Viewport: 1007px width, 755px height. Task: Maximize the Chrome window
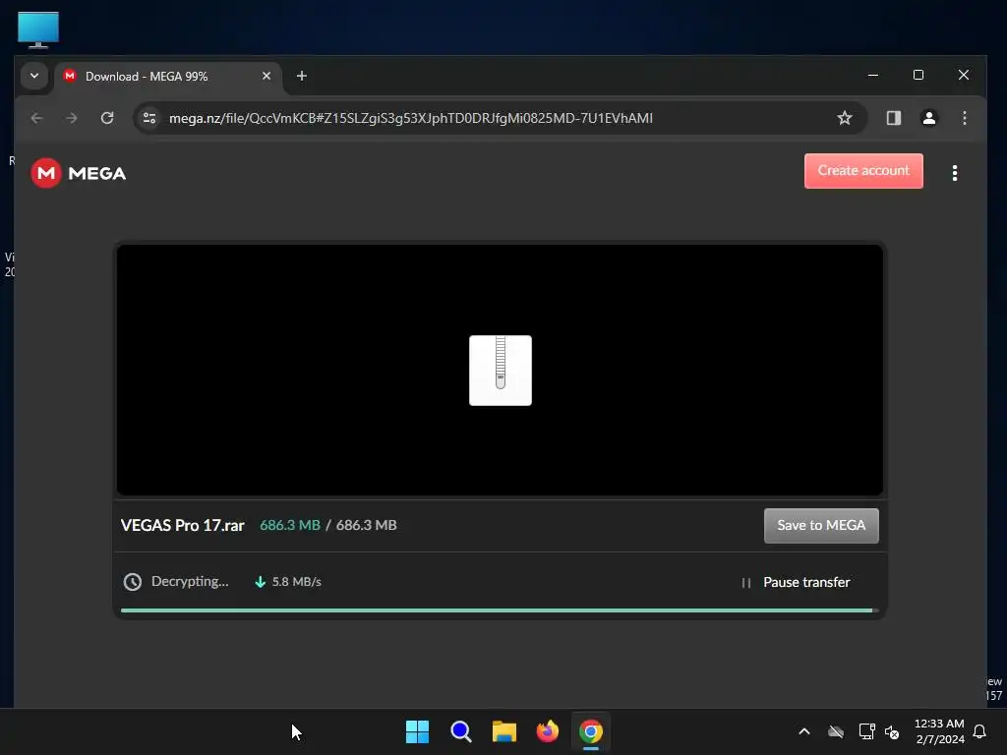coord(918,75)
